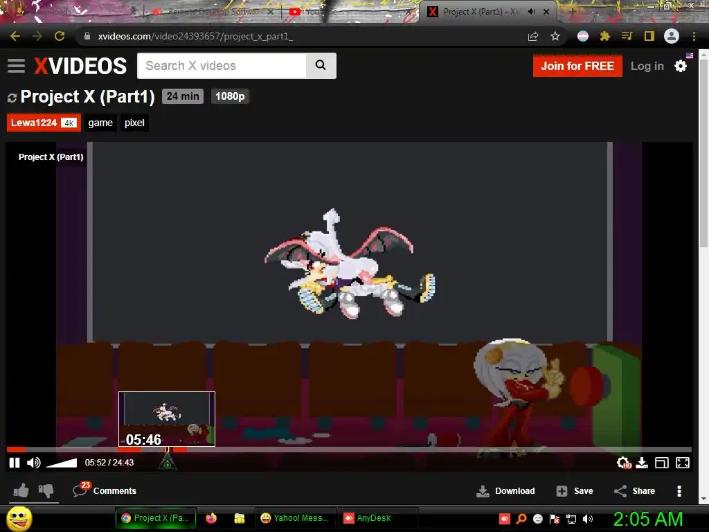Click the 05:46 preview thumbnail
709x532 pixels.
point(167,419)
